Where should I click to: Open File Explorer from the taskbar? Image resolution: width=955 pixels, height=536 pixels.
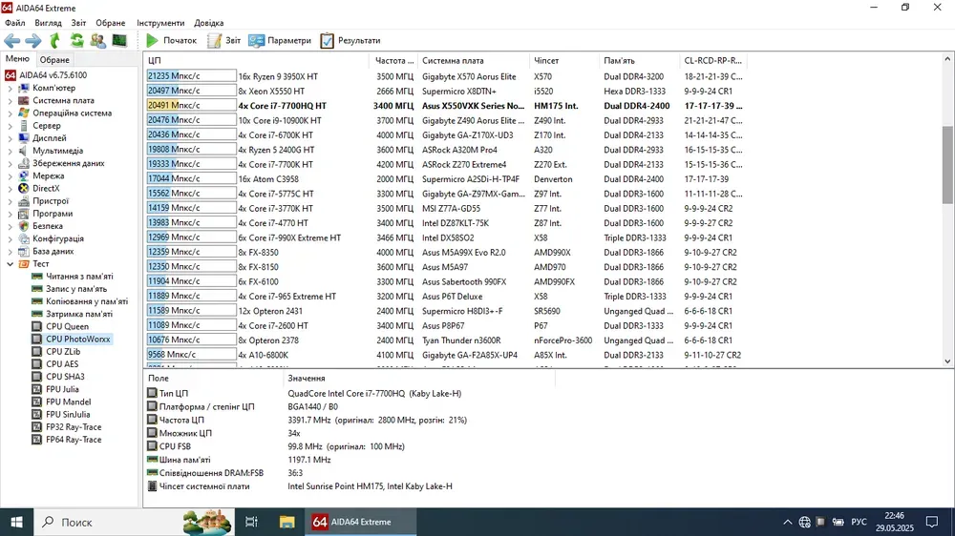coord(286,522)
